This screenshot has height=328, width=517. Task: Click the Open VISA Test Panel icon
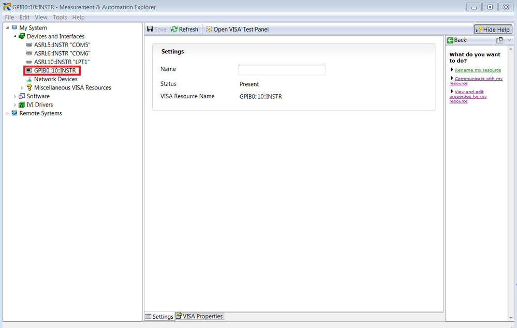click(209, 29)
